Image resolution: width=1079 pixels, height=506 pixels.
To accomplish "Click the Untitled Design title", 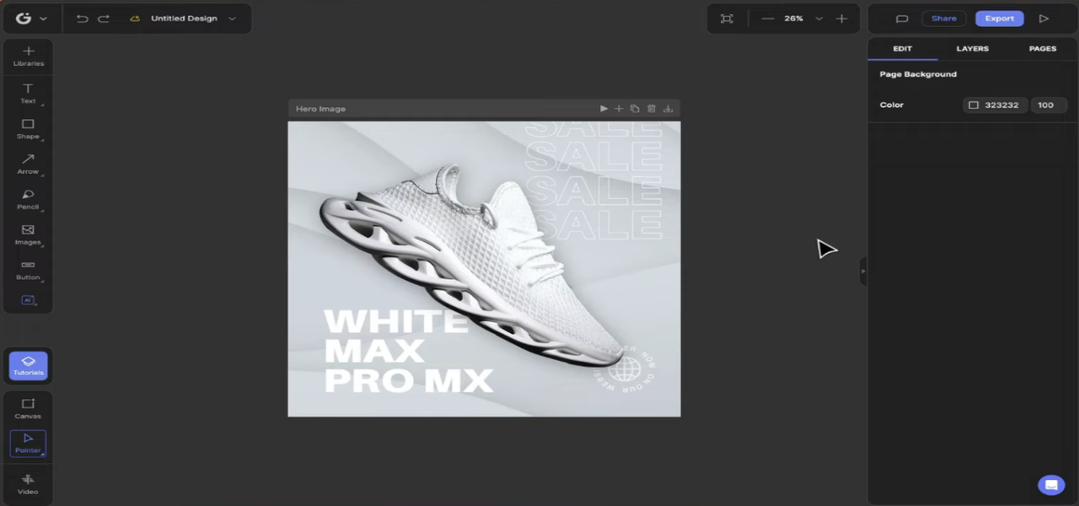I will [184, 19].
